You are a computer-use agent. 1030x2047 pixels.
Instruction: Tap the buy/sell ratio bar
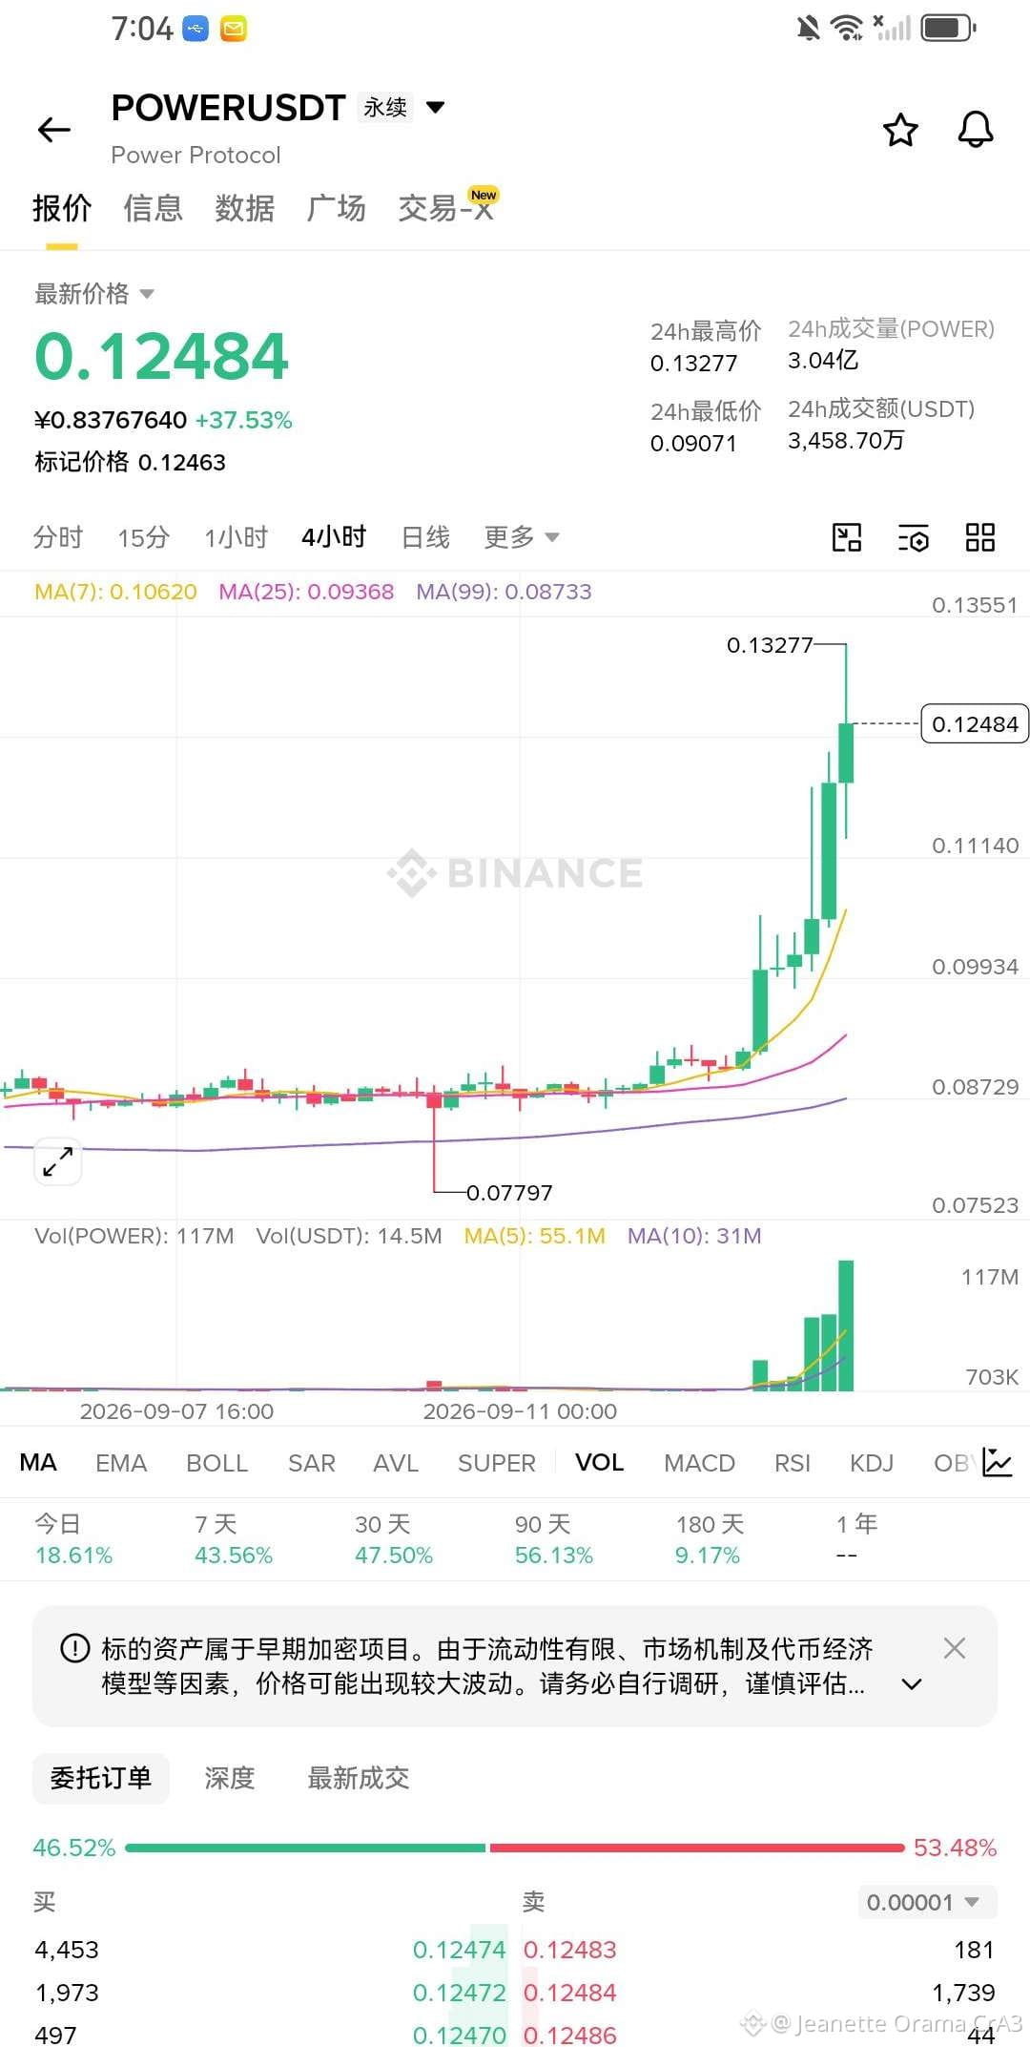pos(515,1848)
